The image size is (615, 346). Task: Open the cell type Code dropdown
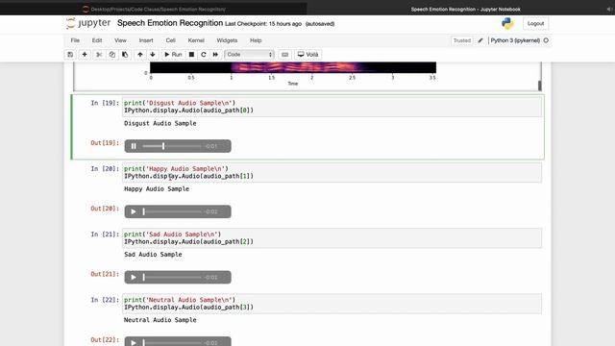coord(249,55)
